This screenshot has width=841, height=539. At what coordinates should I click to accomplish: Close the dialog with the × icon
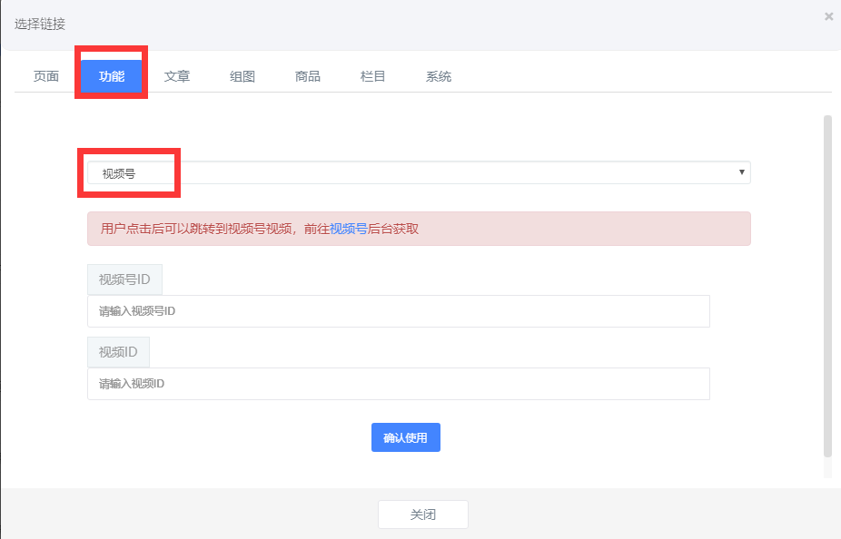point(828,16)
